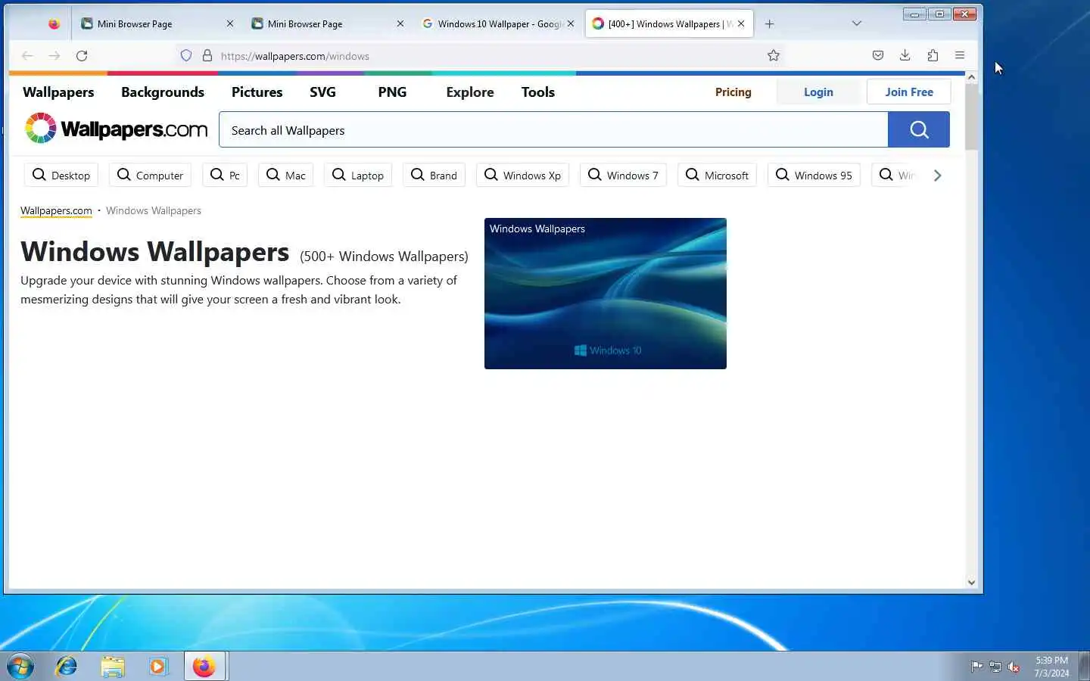Click the muted volume tray icon

coord(1014,667)
